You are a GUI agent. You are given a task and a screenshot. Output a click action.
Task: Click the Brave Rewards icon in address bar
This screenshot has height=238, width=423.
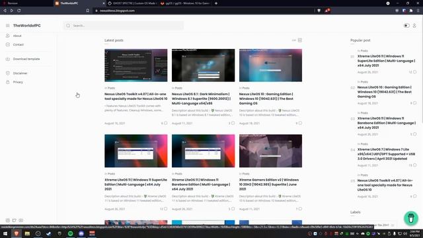click(x=327, y=11)
